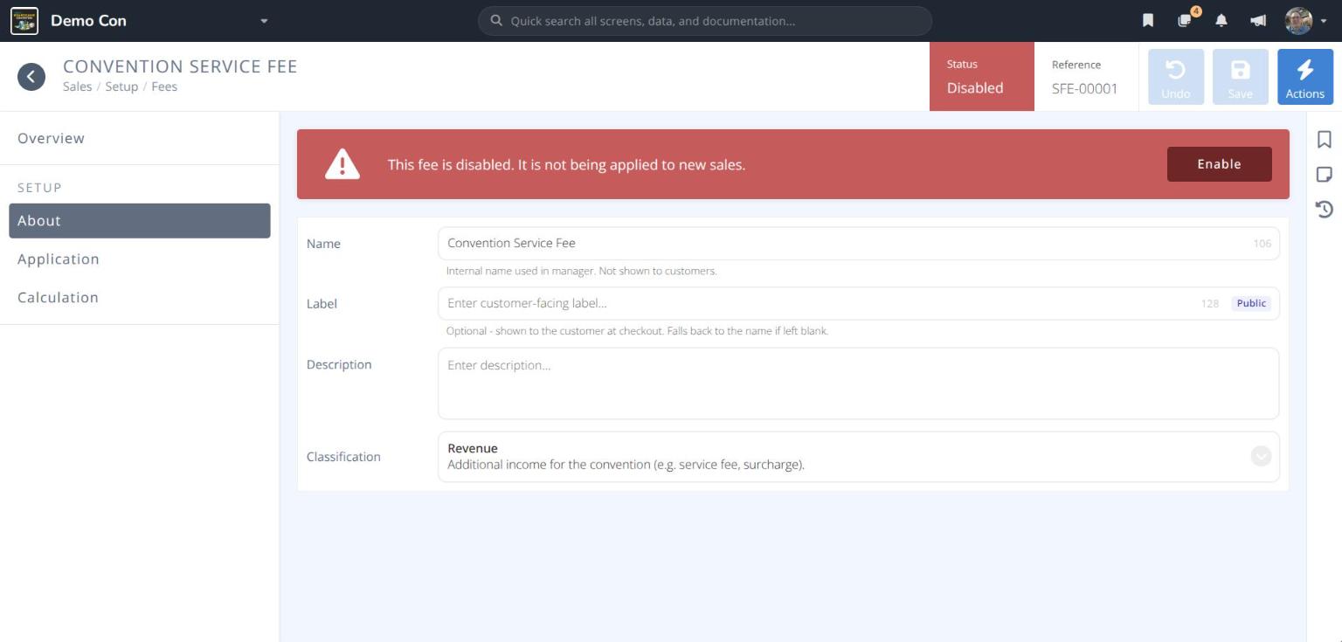Click the Label input field

pyautogui.click(x=858, y=304)
